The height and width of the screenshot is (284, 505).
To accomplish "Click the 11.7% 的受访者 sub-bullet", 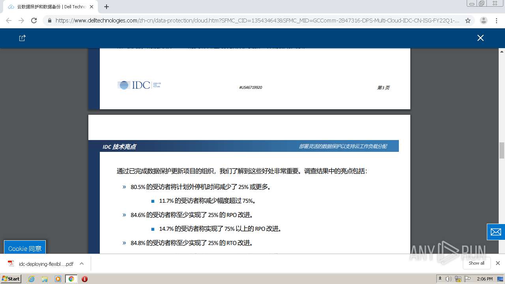I will coord(208,201).
